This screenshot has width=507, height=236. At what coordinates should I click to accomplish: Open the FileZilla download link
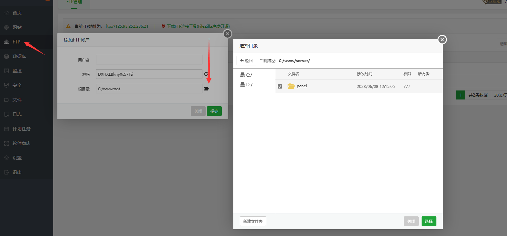[198, 26]
